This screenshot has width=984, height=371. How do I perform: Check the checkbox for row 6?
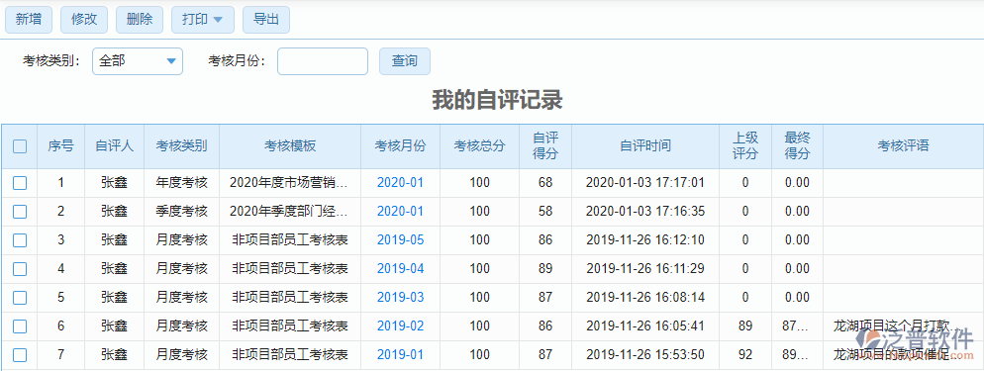(x=20, y=326)
